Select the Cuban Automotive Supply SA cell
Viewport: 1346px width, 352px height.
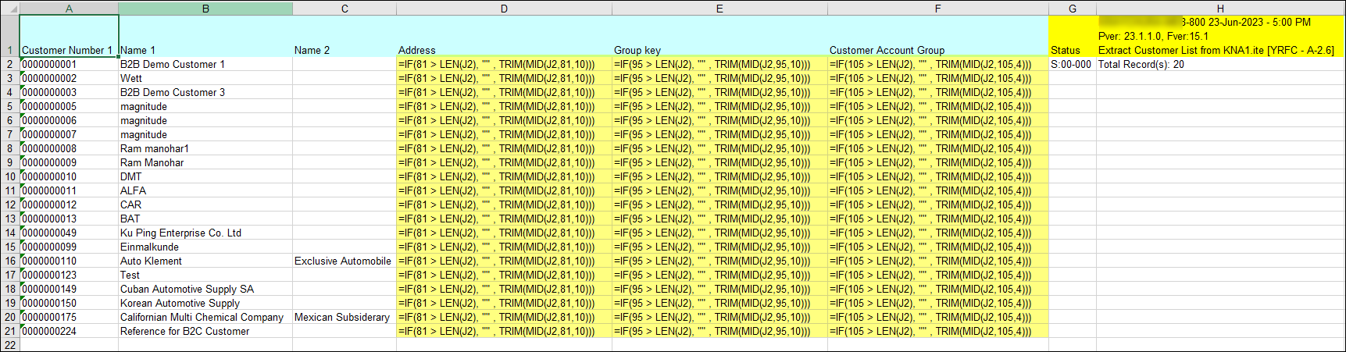(x=205, y=289)
